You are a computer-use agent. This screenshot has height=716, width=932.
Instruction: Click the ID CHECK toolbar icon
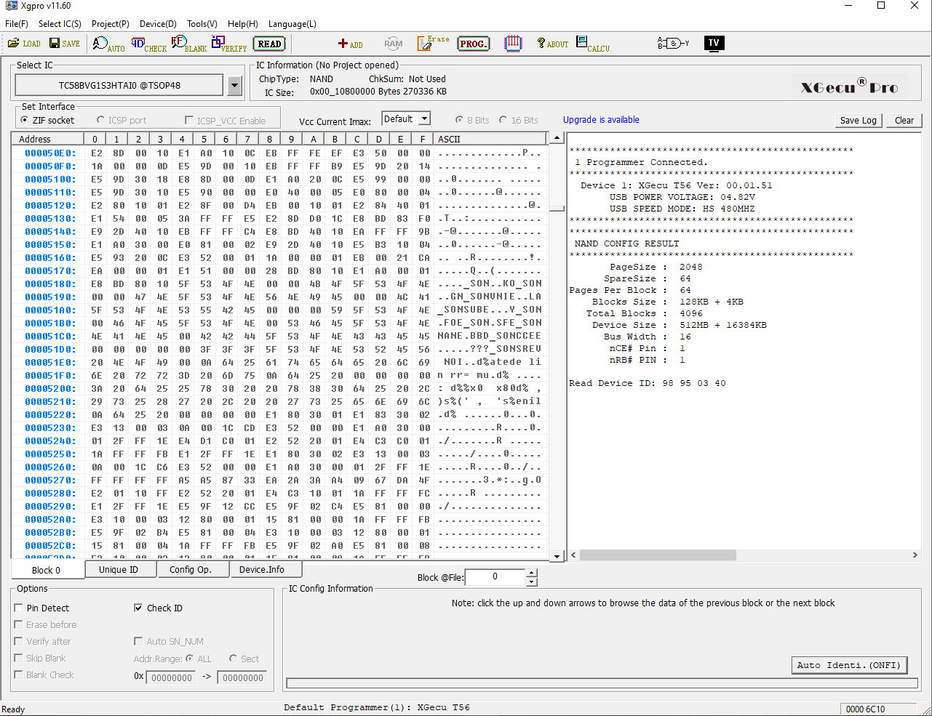[x=148, y=44]
